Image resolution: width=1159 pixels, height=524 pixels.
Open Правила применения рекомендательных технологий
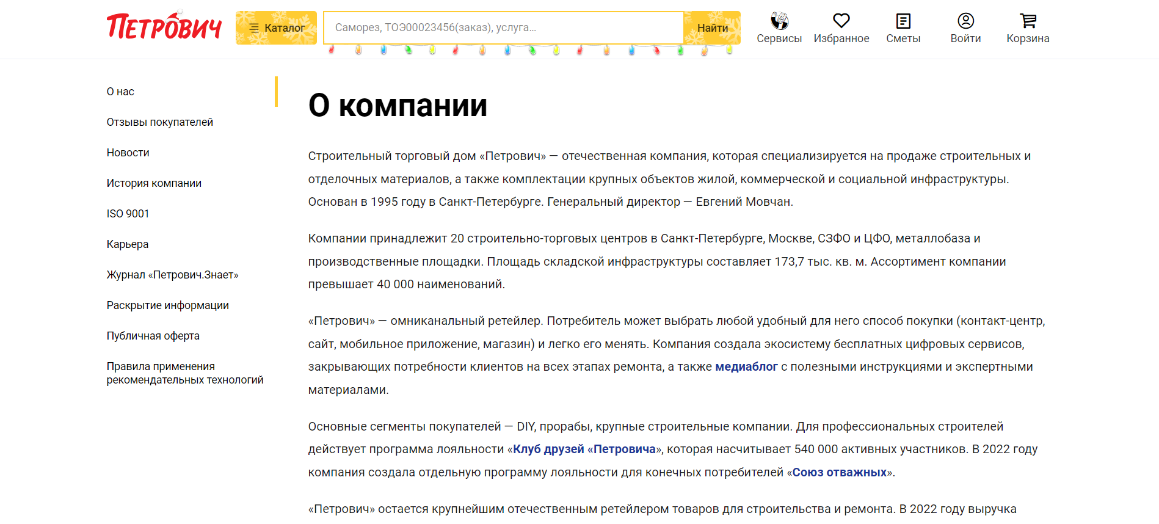click(185, 373)
